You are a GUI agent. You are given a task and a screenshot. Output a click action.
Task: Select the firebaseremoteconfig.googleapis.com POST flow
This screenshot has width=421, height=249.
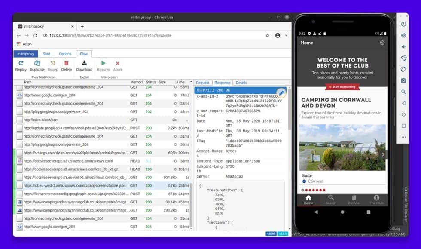(103, 194)
